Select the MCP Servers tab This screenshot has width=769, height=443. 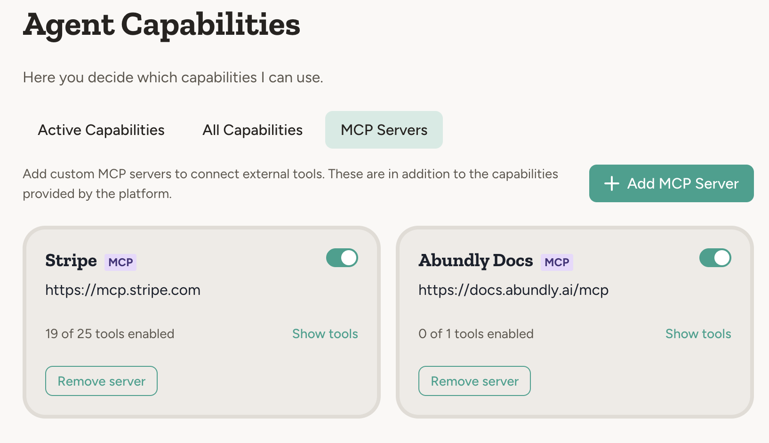384,130
